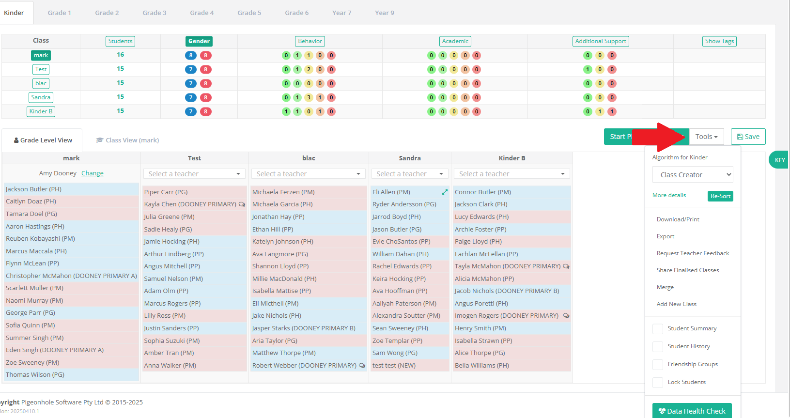Click the Change link beside Amy Dooney
The width and height of the screenshot is (790, 418).
(93, 173)
